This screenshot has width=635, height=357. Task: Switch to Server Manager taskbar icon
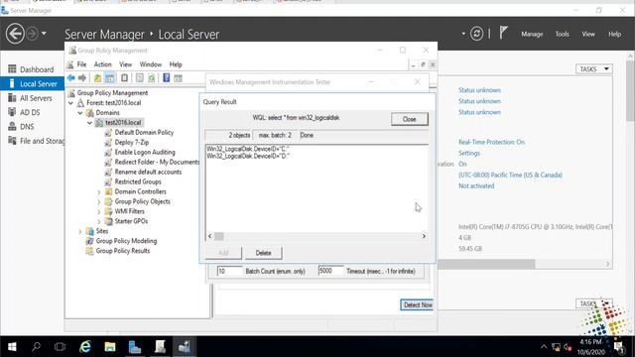pos(135,347)
